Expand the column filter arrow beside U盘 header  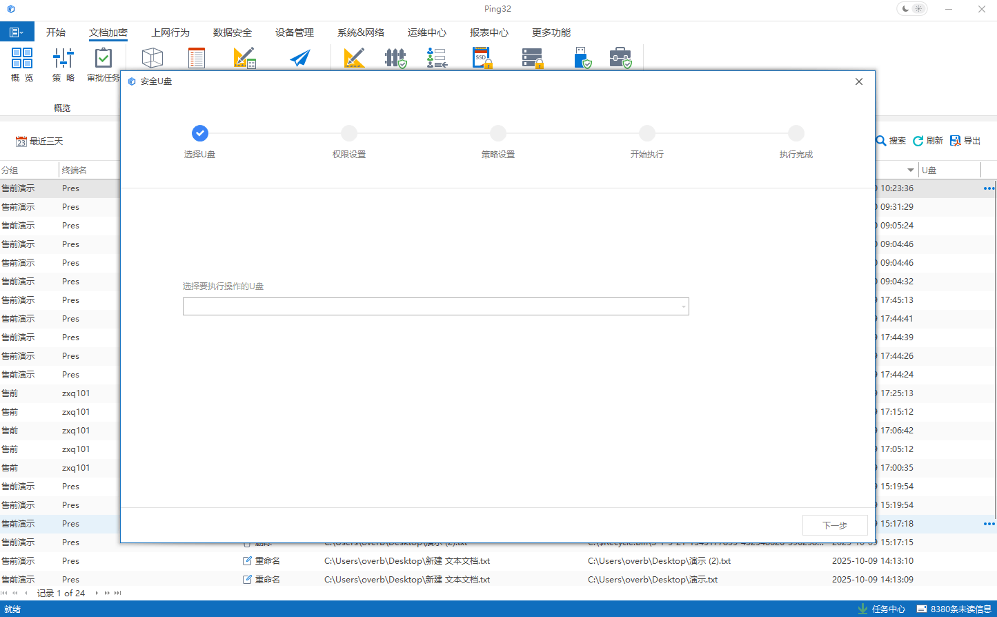(x=910, y=170)
